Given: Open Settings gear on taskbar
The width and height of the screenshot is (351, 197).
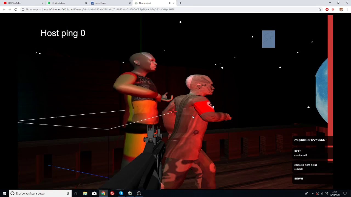Looking at the screenshot, I should click(x=130, y=193).
